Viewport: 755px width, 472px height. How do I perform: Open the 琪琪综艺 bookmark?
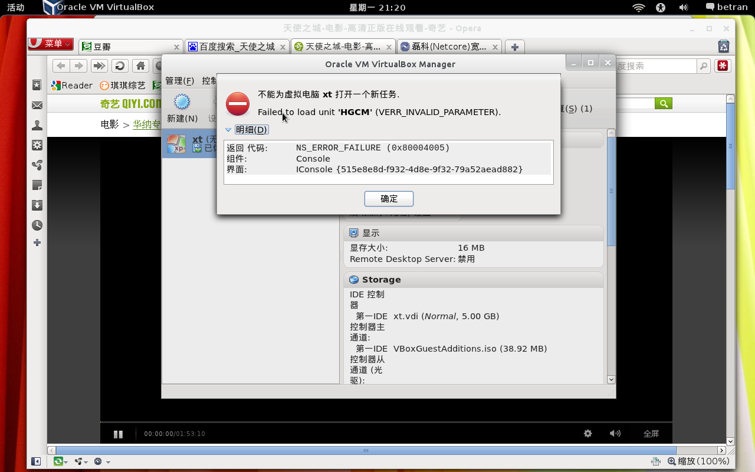(x=123, y=86)
